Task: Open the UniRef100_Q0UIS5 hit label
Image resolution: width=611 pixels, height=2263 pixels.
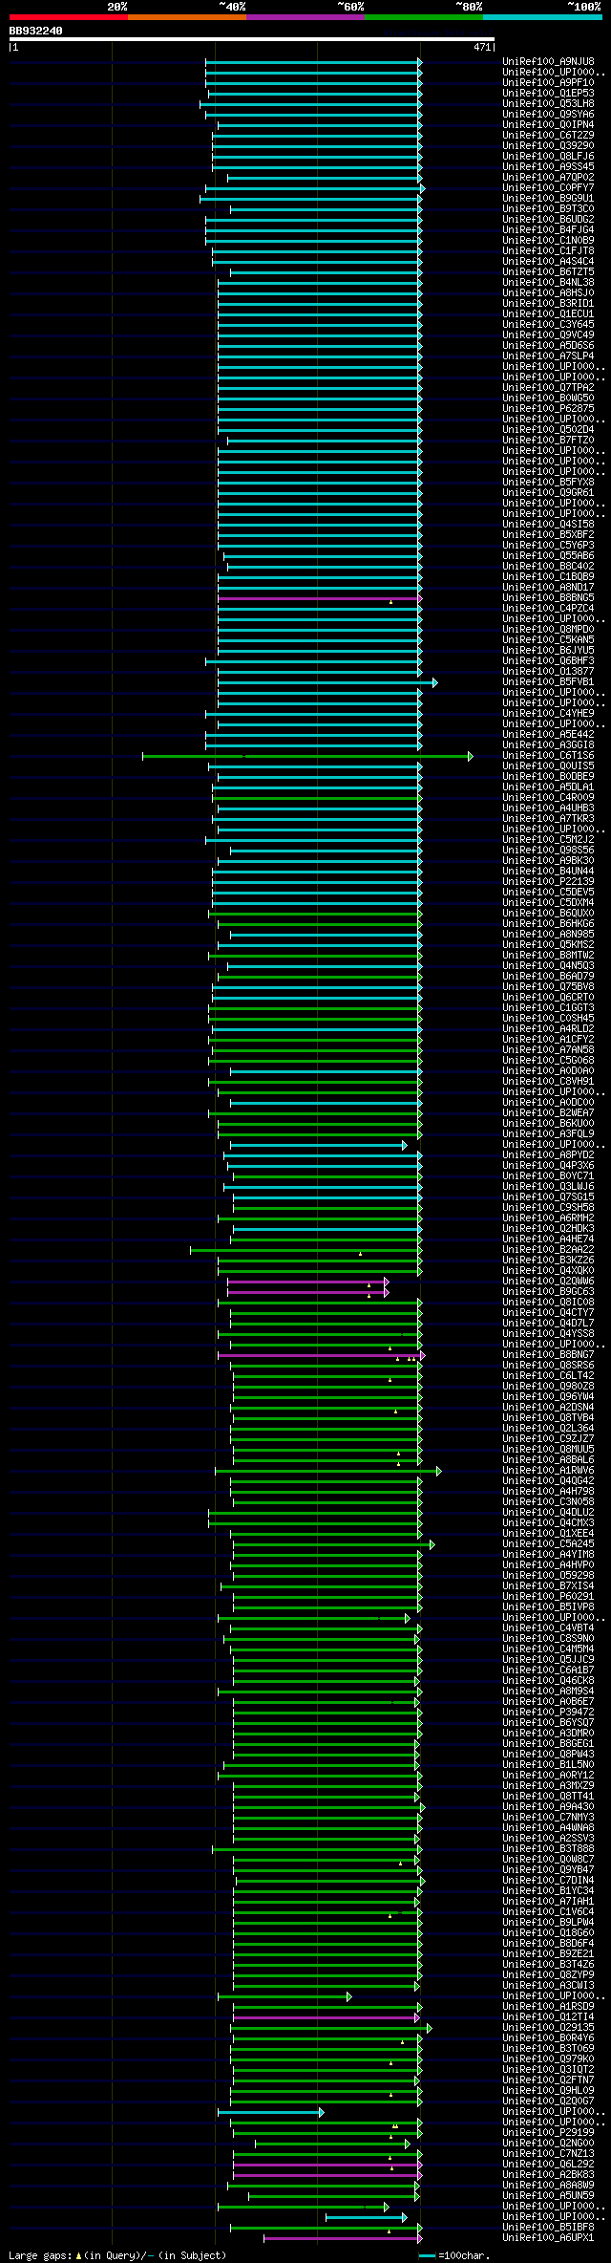Action: (x=548, y=766)
